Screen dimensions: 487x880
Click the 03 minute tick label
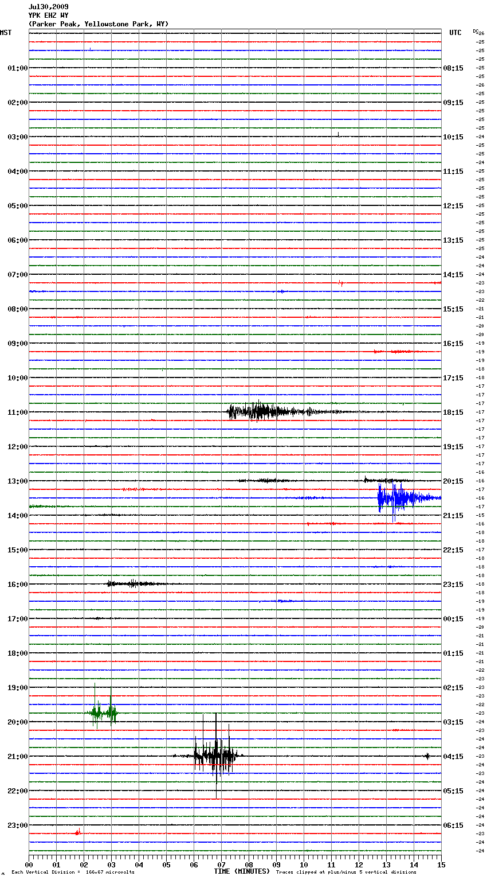pyautogui.click(x=111, y=865)
